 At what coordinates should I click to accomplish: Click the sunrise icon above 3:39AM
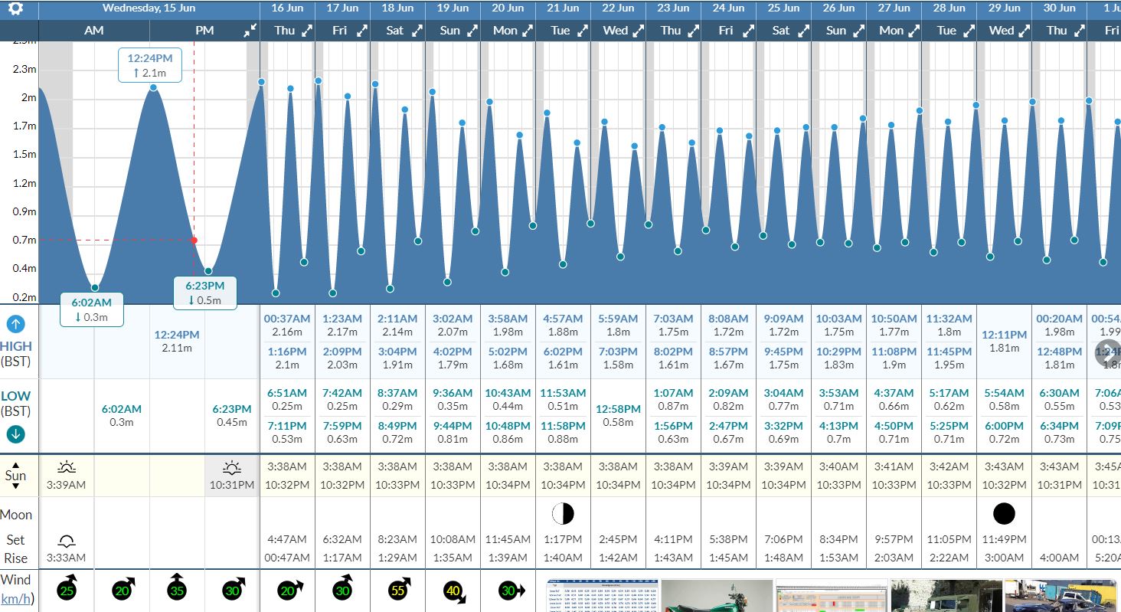coord(67,467)
